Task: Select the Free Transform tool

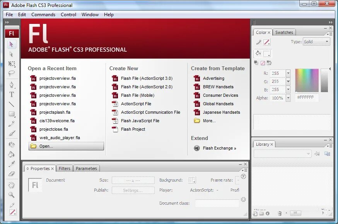Action: (12, 64)
